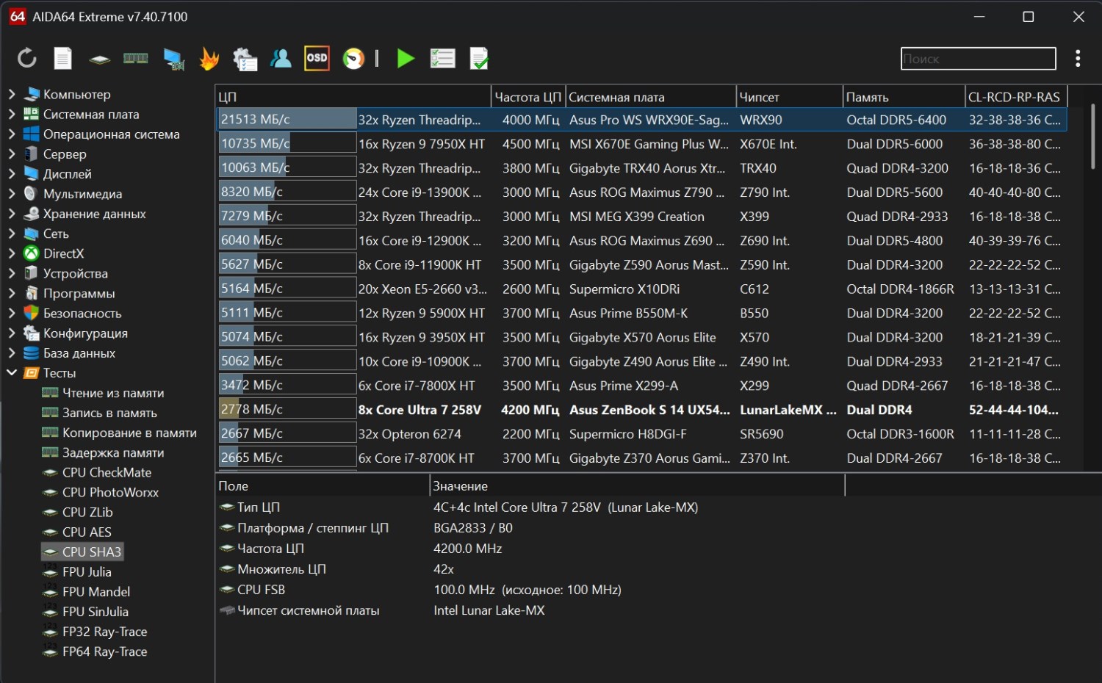This screenshot has height=683, width=1102.
Task: Click the Refresh toolbar icon
Action: 27,59
